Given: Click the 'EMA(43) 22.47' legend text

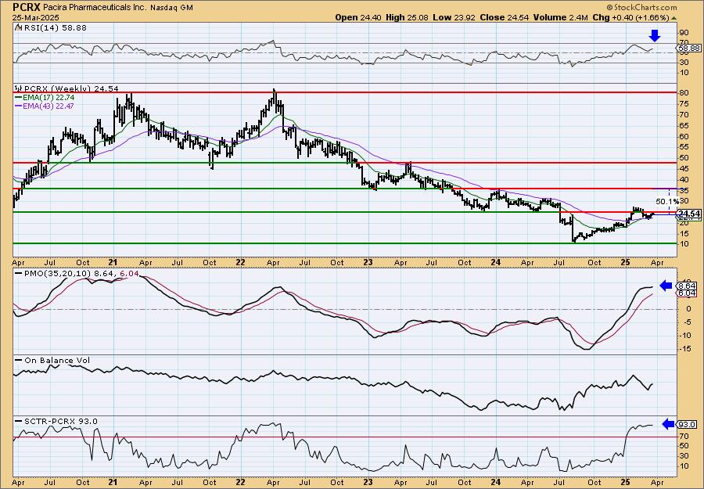Looking at the screenshot, I should click(x=49, y=106).
